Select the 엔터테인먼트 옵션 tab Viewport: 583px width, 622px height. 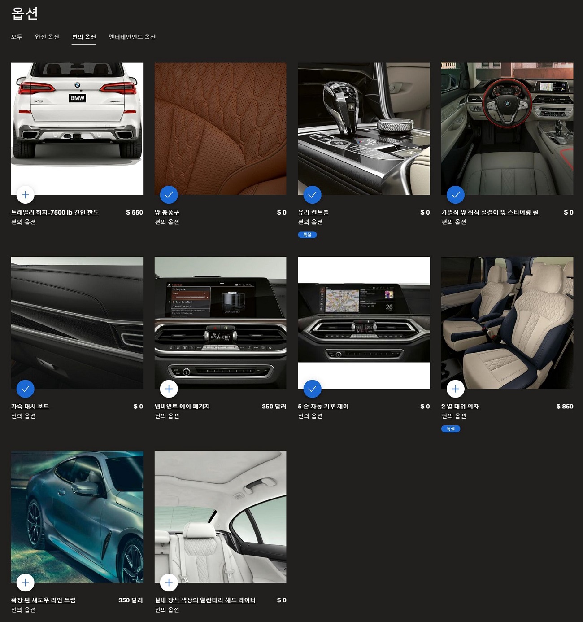pos(132,37)
